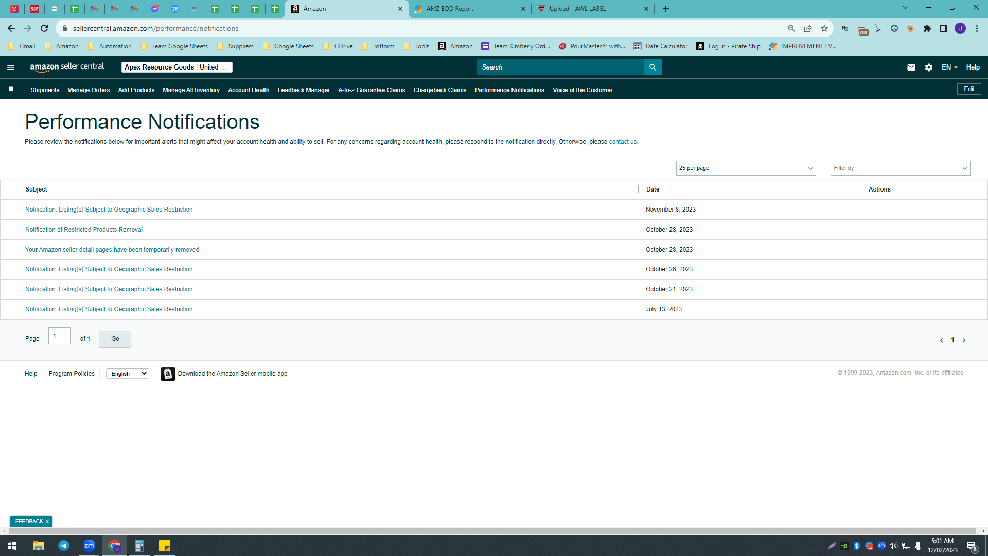Open Manage All Inventory menu item
988x556 pixels.
(x=191, y=90)
